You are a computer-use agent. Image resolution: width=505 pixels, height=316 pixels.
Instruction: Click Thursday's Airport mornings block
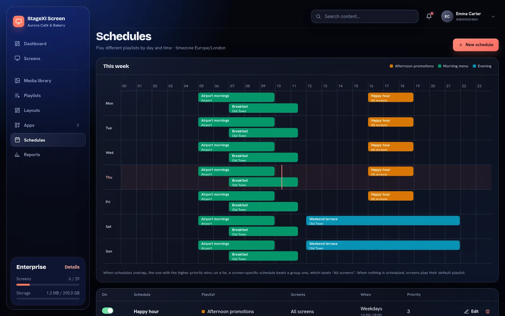point(236,171)
